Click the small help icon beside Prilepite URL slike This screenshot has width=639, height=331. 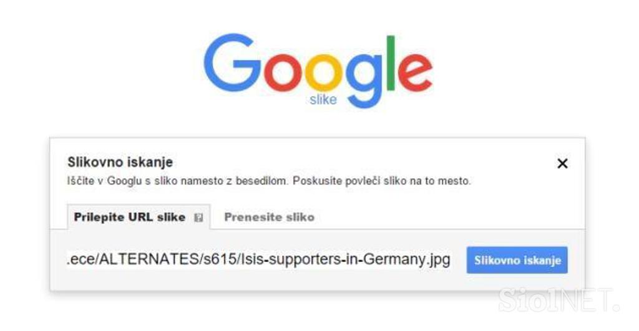coord(198,218)
